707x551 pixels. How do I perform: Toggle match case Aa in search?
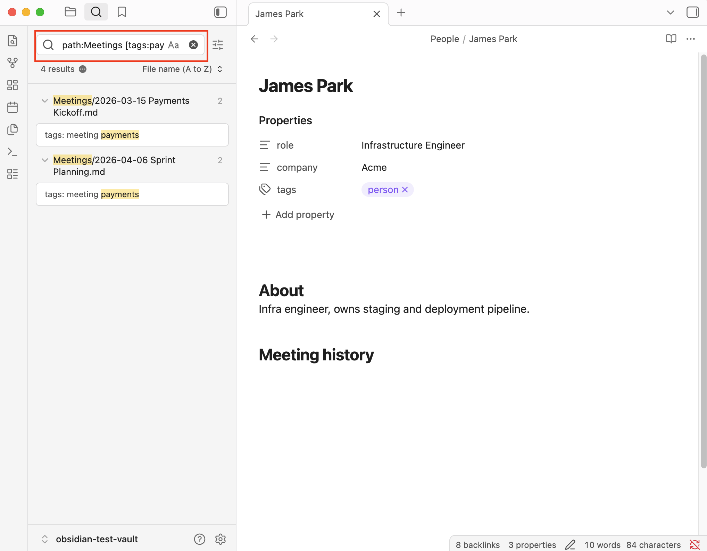click(x=173, y=45)
